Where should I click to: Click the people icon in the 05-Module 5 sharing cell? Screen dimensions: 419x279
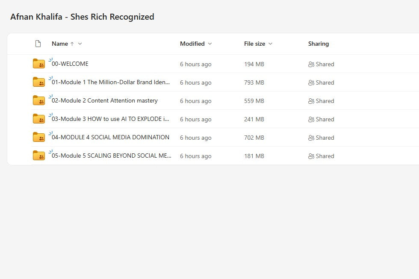(x=311, y=156)
